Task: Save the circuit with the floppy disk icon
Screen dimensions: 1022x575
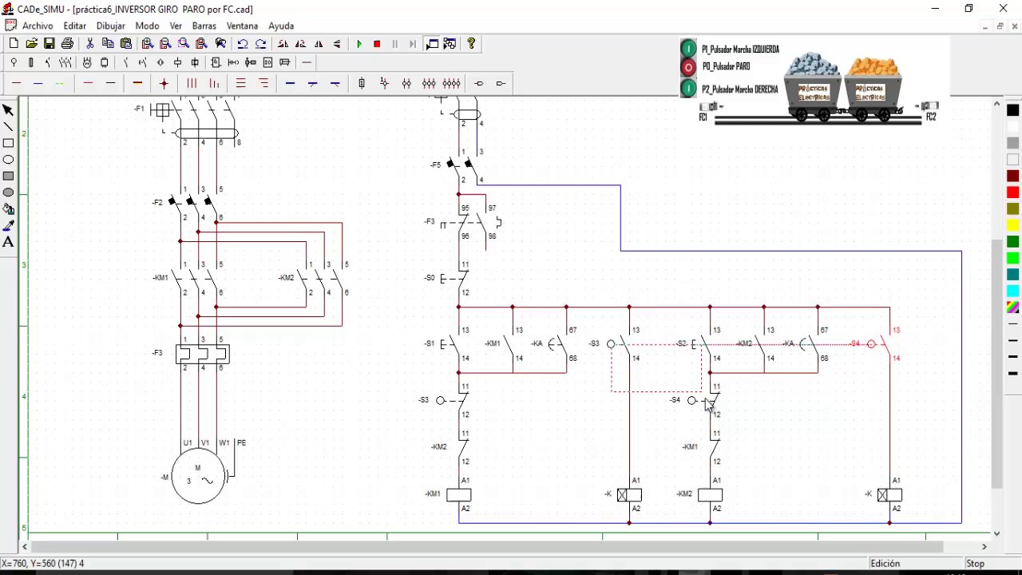Action: [x=50, y=44]
